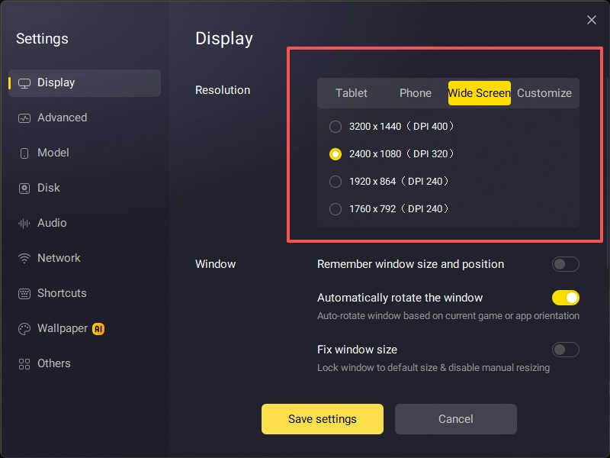The height and width of the screenshot is (458, 610).
Task: Click the Wallpaper palette icon in sidebar
Action: tap(24, 329)
